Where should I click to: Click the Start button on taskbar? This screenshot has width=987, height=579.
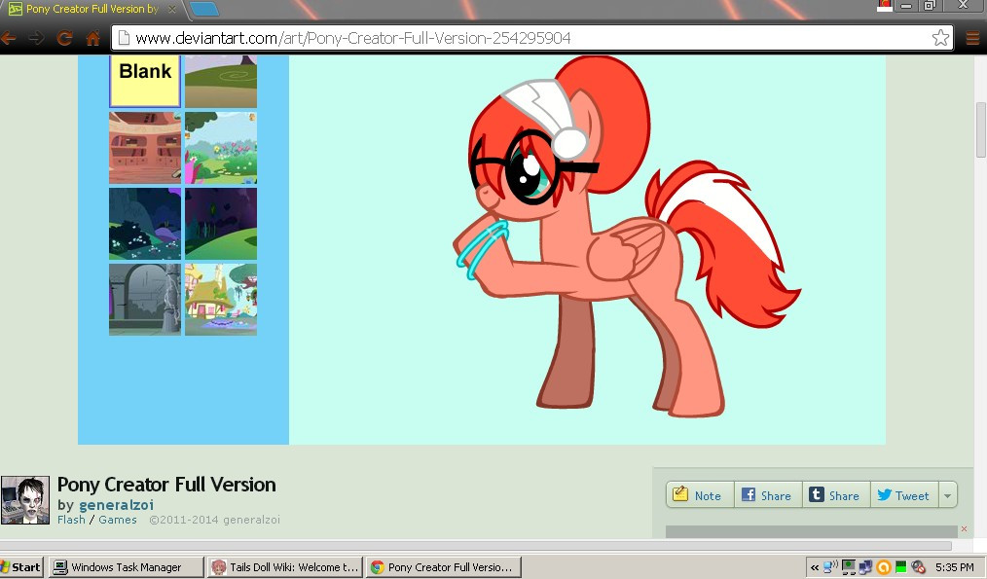(x=21, y=567)
